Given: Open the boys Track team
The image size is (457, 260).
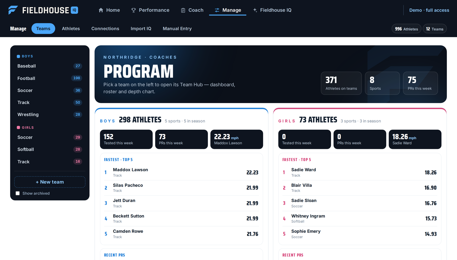Looking at the screenshot, I should tap(50, 102).
